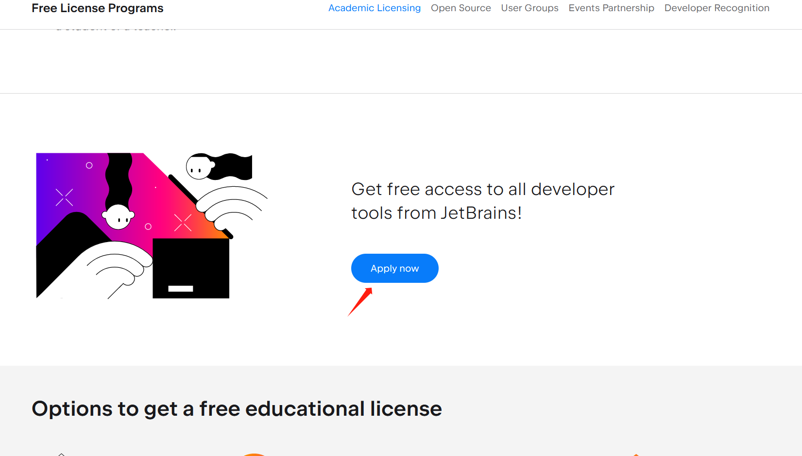Click the 'Options to get a free educational license' heading
Image resolution: width=802 pixels, height=456 pixels.
point(237,408)
